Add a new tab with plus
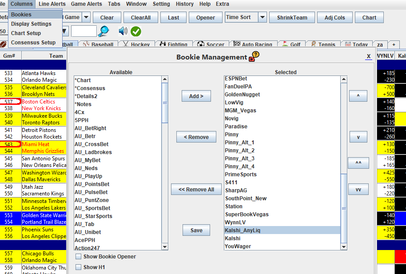This screenshot has width=406, height=274. [x=394, y=44]
